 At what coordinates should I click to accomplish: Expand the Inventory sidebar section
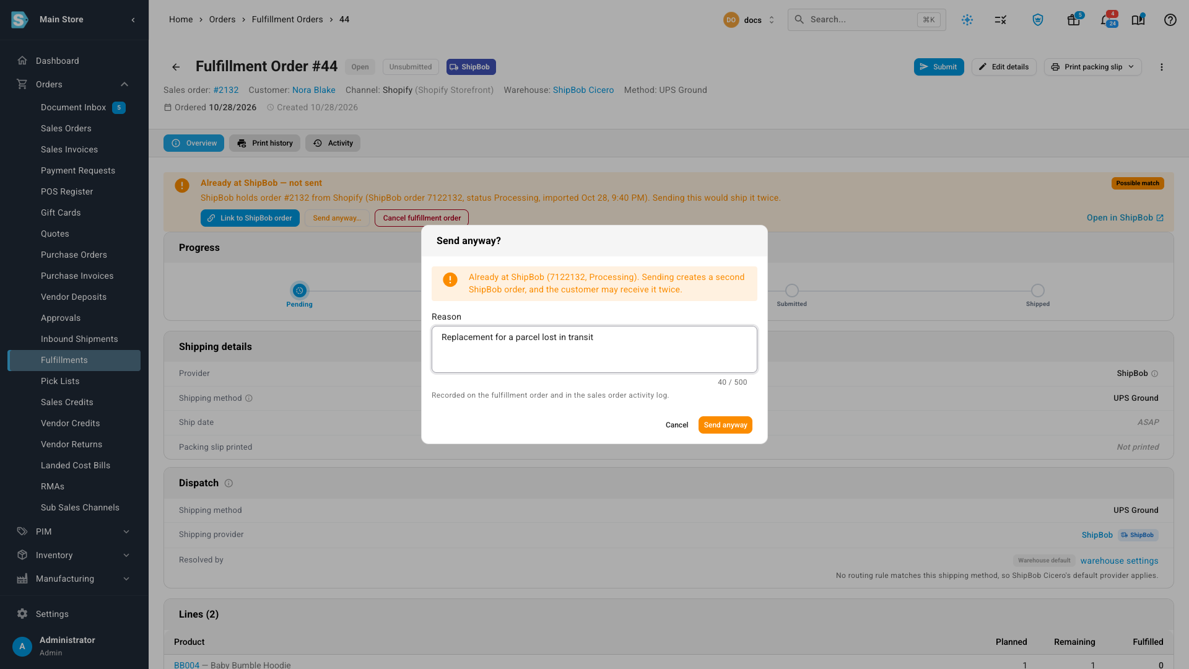[x=126, y=555]
